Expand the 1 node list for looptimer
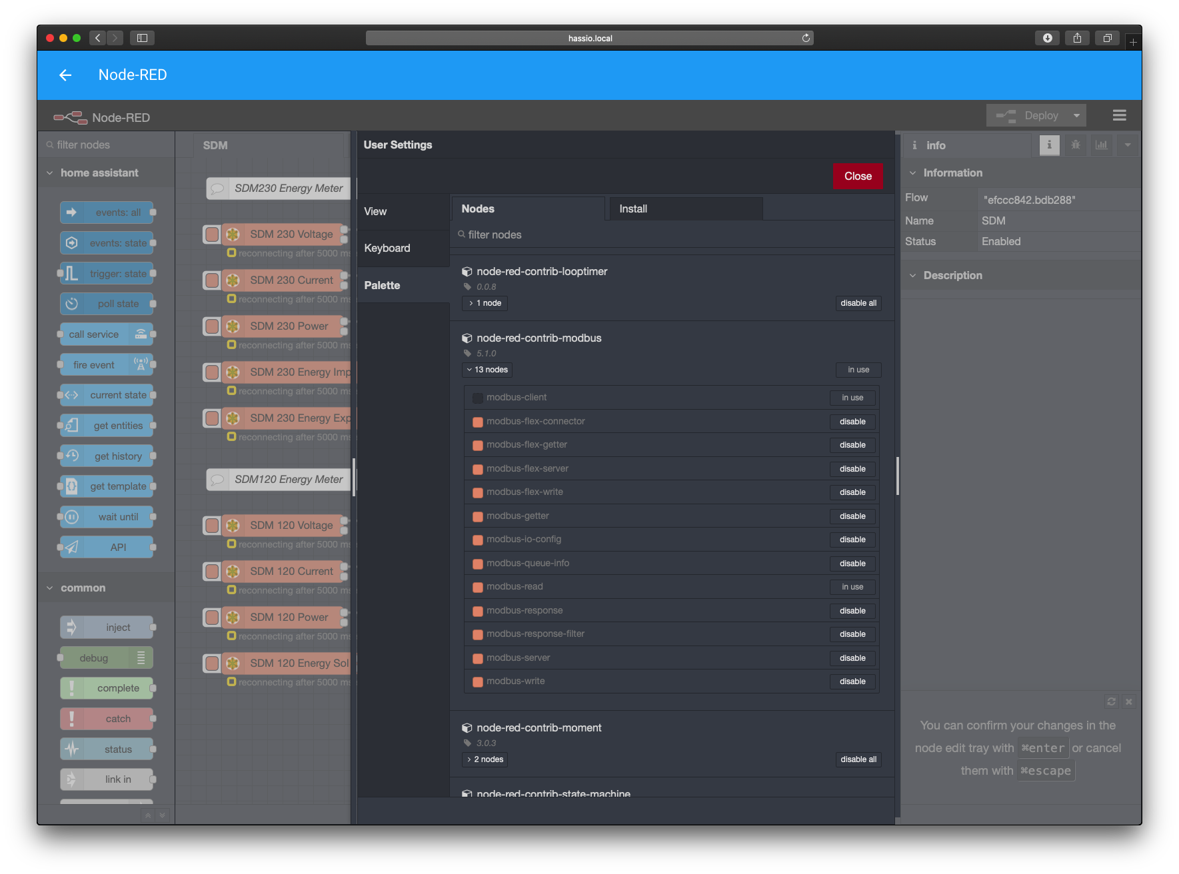The height and width of the screenshot is (874, 1179). coord(485,303)
